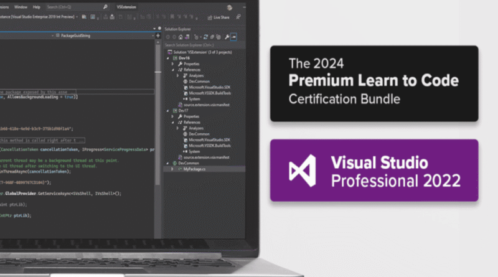Open the Window menu
Viewport: 498px width, 277px height.
coord(21,7)
